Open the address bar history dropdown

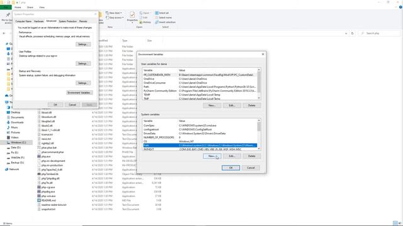point(346,33)
